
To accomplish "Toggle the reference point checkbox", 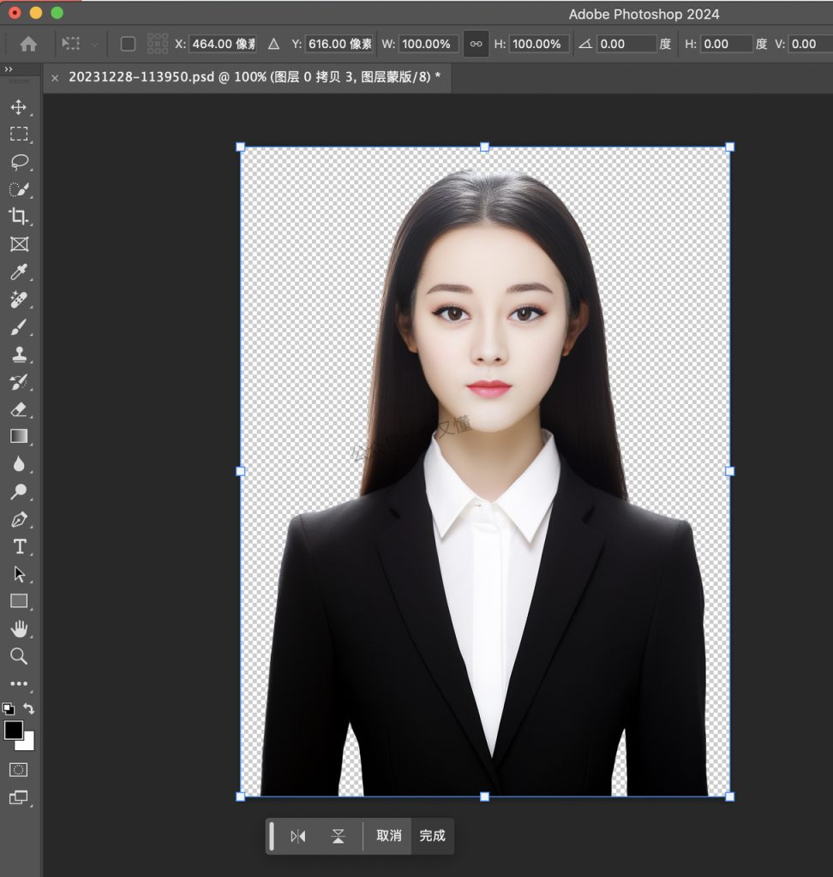I will pos(128,44).
